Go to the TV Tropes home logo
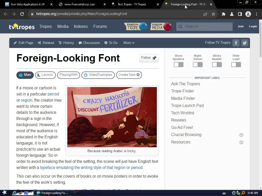This screenshot has height=196, width=262. [22, 27]
